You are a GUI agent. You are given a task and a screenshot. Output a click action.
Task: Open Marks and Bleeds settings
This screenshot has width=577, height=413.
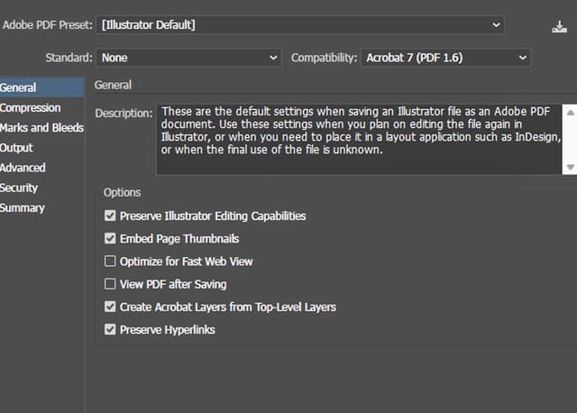tap(41, 127)
